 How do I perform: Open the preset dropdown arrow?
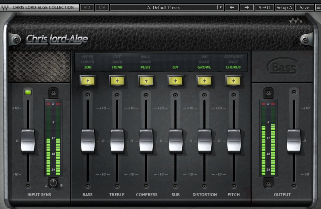[220, 7]
